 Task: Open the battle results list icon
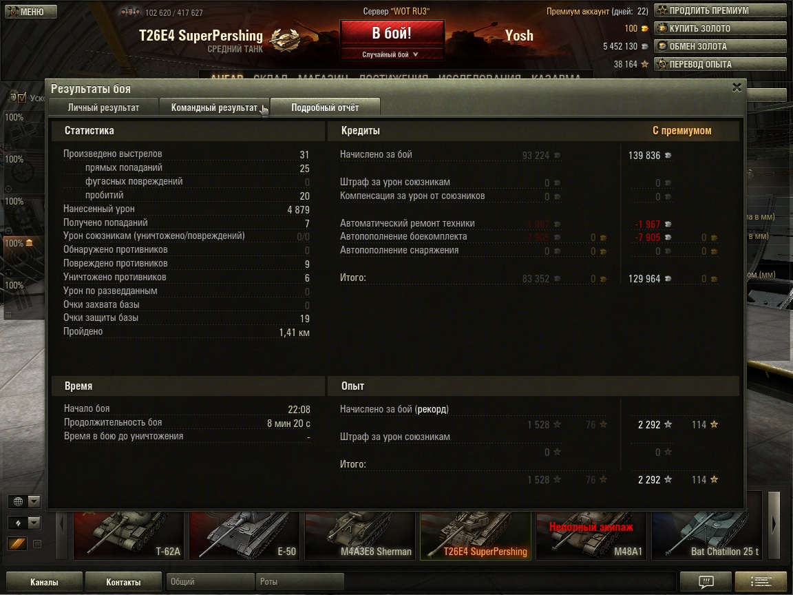(761, 581)
